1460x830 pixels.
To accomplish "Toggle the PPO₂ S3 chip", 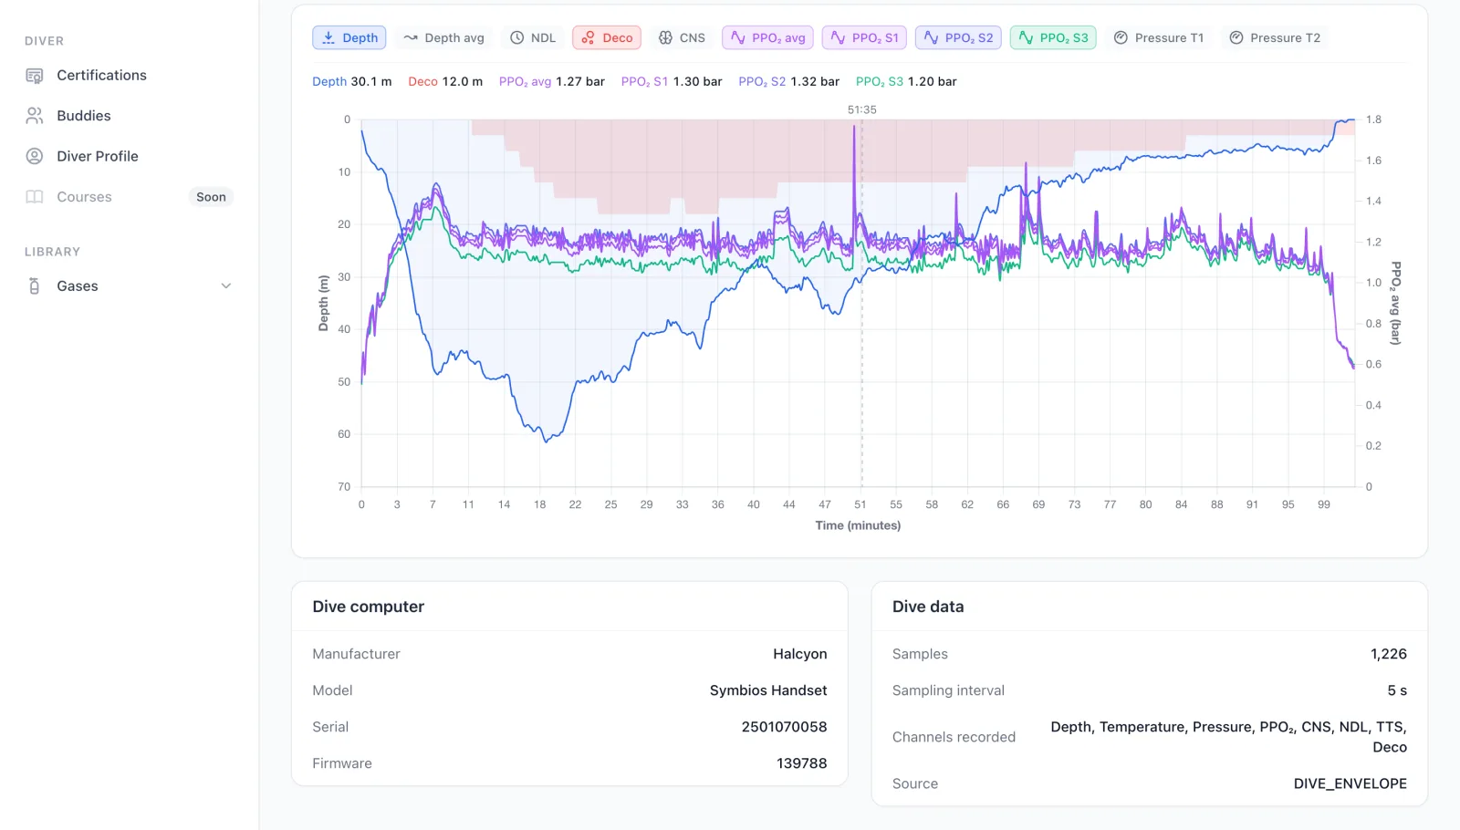I will pyautogui.click(x=1053, y=37).
